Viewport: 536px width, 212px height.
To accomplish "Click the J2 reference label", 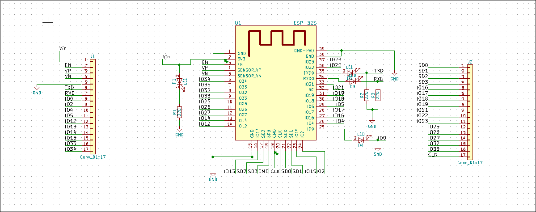I will coord(470,62).
